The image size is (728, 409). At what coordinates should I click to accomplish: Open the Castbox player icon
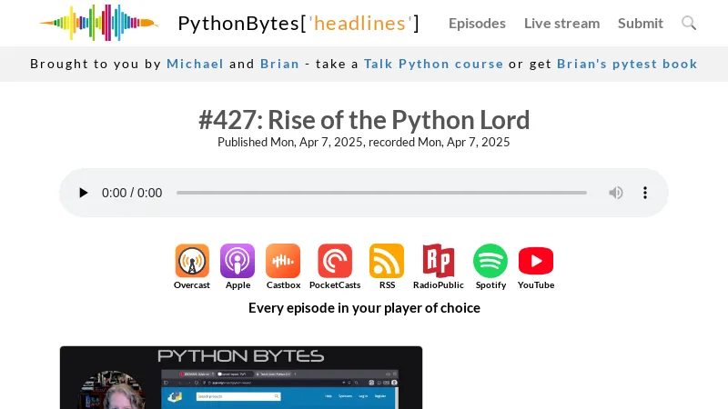[283, 262]
